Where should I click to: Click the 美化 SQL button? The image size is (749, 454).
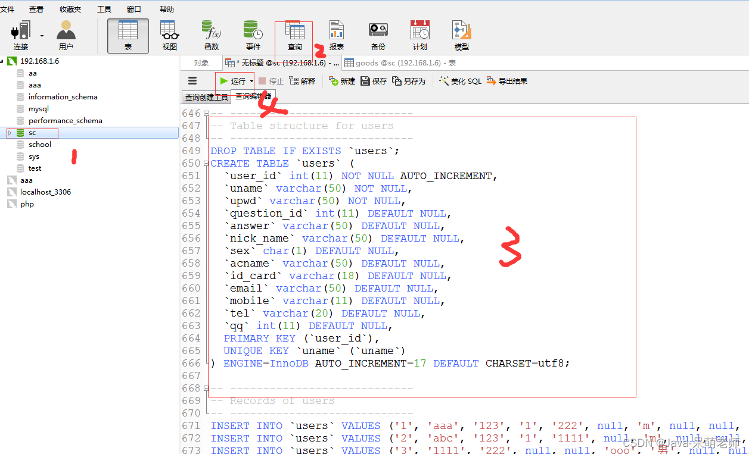pyautogui.click(x=460, y=81)
